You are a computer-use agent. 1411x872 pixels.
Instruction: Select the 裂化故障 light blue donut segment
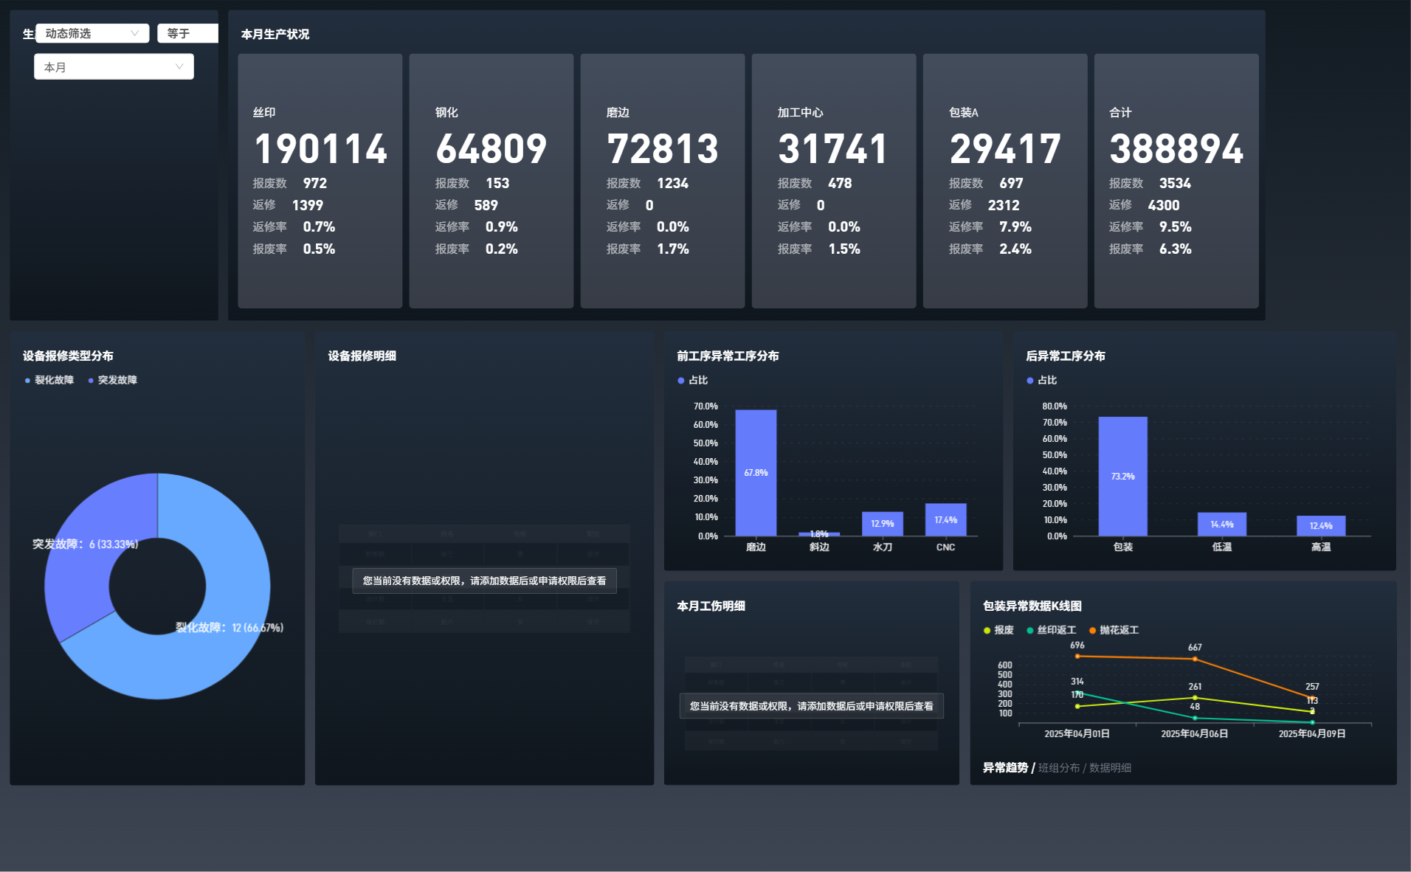(x=221, y=649)
